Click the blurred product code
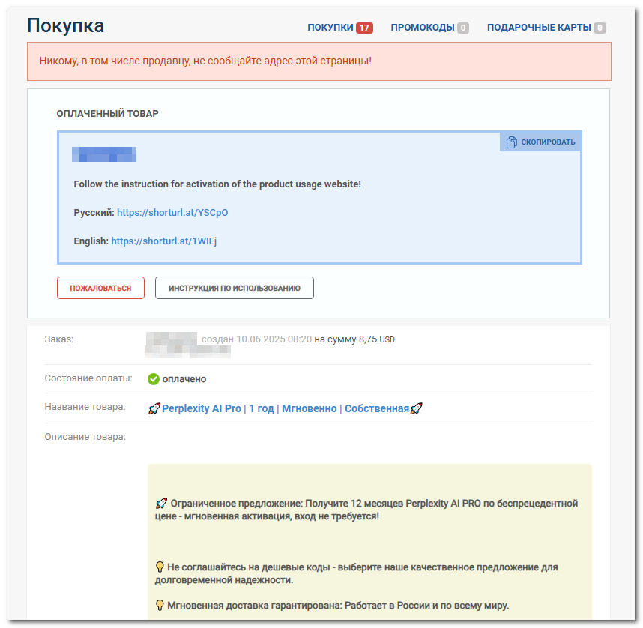This screenshot has height=628, width=643. (104, 154)
